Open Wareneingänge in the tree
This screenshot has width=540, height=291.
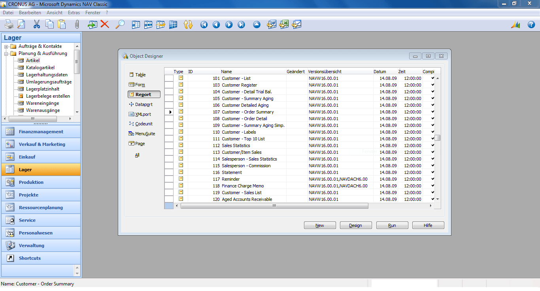point(43,103)
